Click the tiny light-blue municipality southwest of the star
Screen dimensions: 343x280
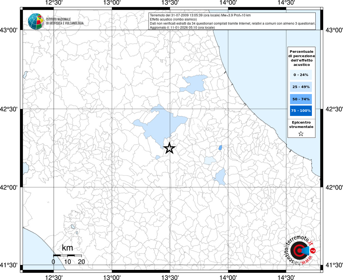coord(158,157)
